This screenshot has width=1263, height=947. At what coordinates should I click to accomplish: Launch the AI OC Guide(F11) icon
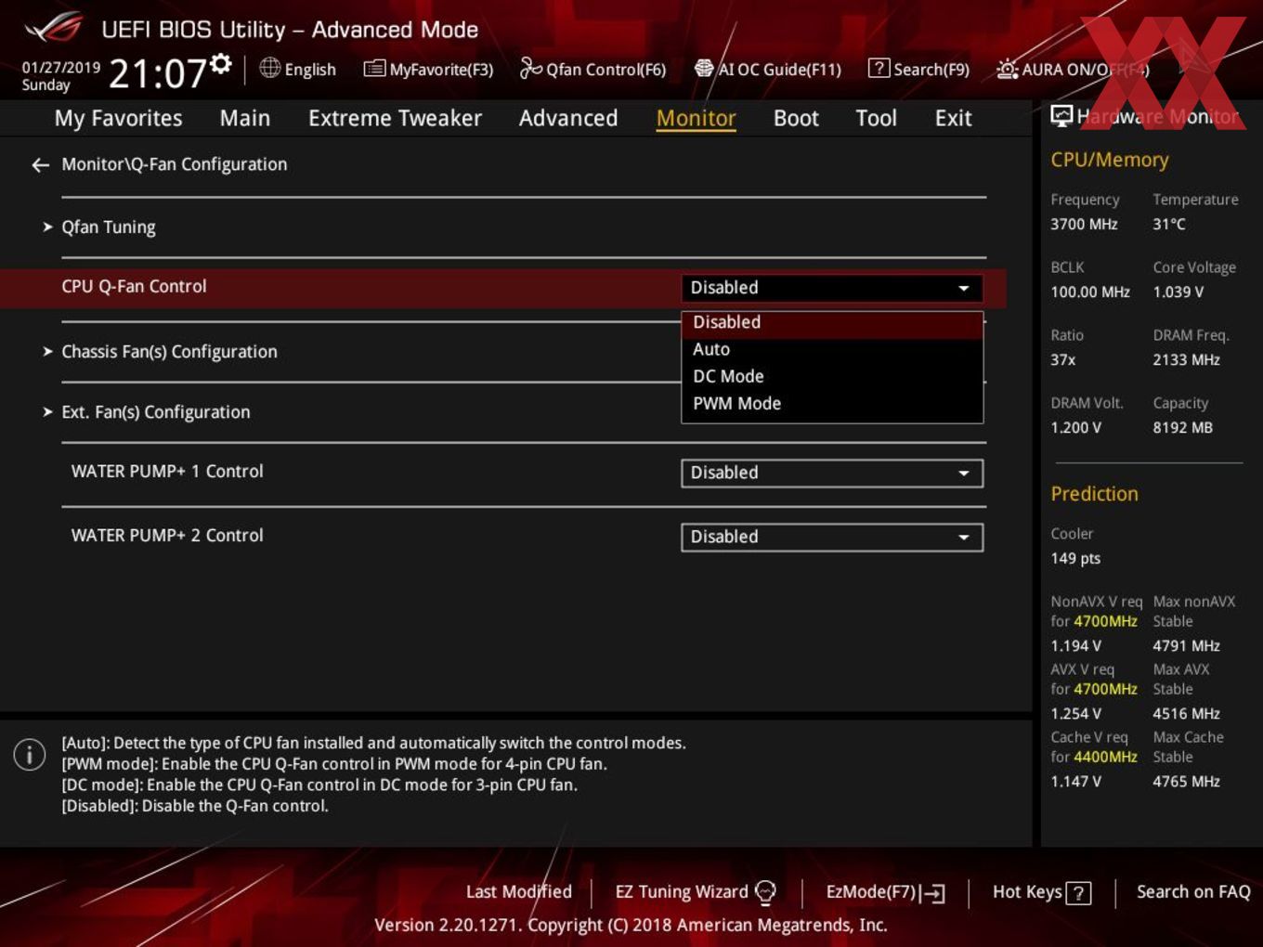click(x=704, y=69)
